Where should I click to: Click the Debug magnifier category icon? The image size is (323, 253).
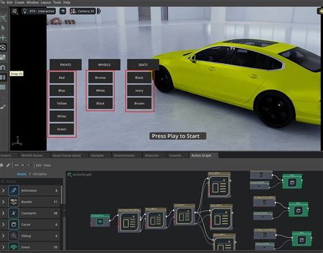tap(14, 236)
